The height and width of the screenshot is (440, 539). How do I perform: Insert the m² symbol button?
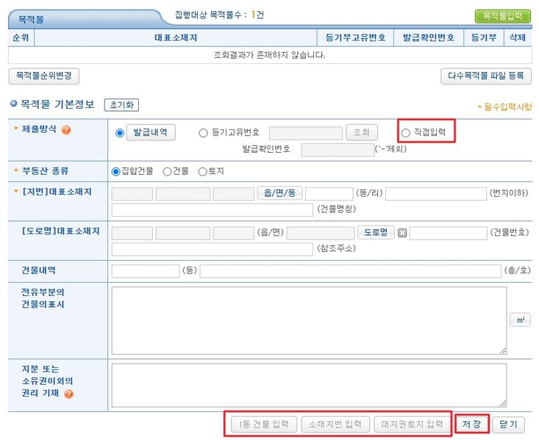[x=520, y=320]
